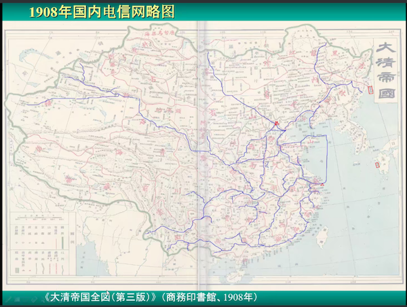Select the faint pen annotation tool
The width and height of the screenshot is (407, 307).
click(8, 300)
